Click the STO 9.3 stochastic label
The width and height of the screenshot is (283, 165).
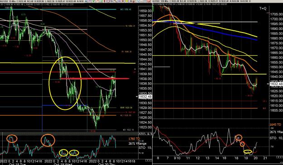click(x=145, y=134)
